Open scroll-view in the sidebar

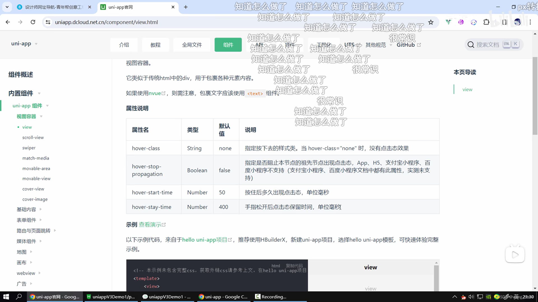click(33, 137)
